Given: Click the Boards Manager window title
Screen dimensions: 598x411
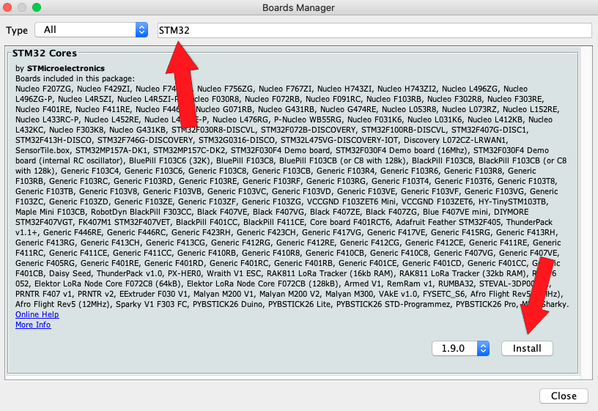Looking at the screenshot, I should tap(298, 7).
